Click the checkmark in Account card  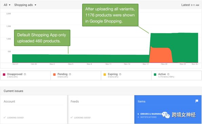pyautogui.click(x=5, y=118)
